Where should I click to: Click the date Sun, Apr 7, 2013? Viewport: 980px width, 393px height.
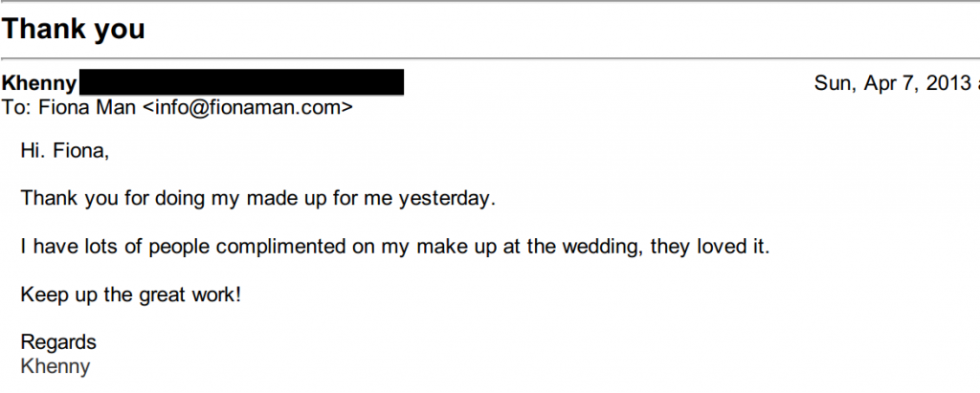[892, 83]
